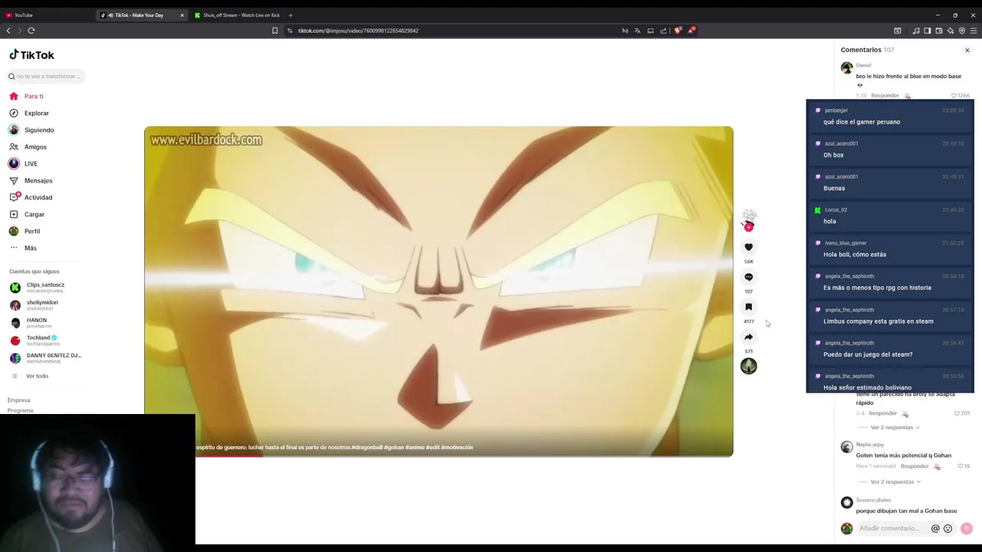Close the TikTok browser tab

[182, 15]
